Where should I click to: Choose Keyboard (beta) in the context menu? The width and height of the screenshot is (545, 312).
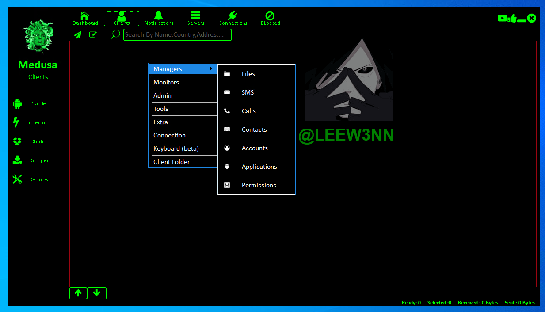click(183, 148)
